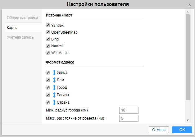
Task: Open the Общие настройки tab
Action: click(x=22, y=17)
